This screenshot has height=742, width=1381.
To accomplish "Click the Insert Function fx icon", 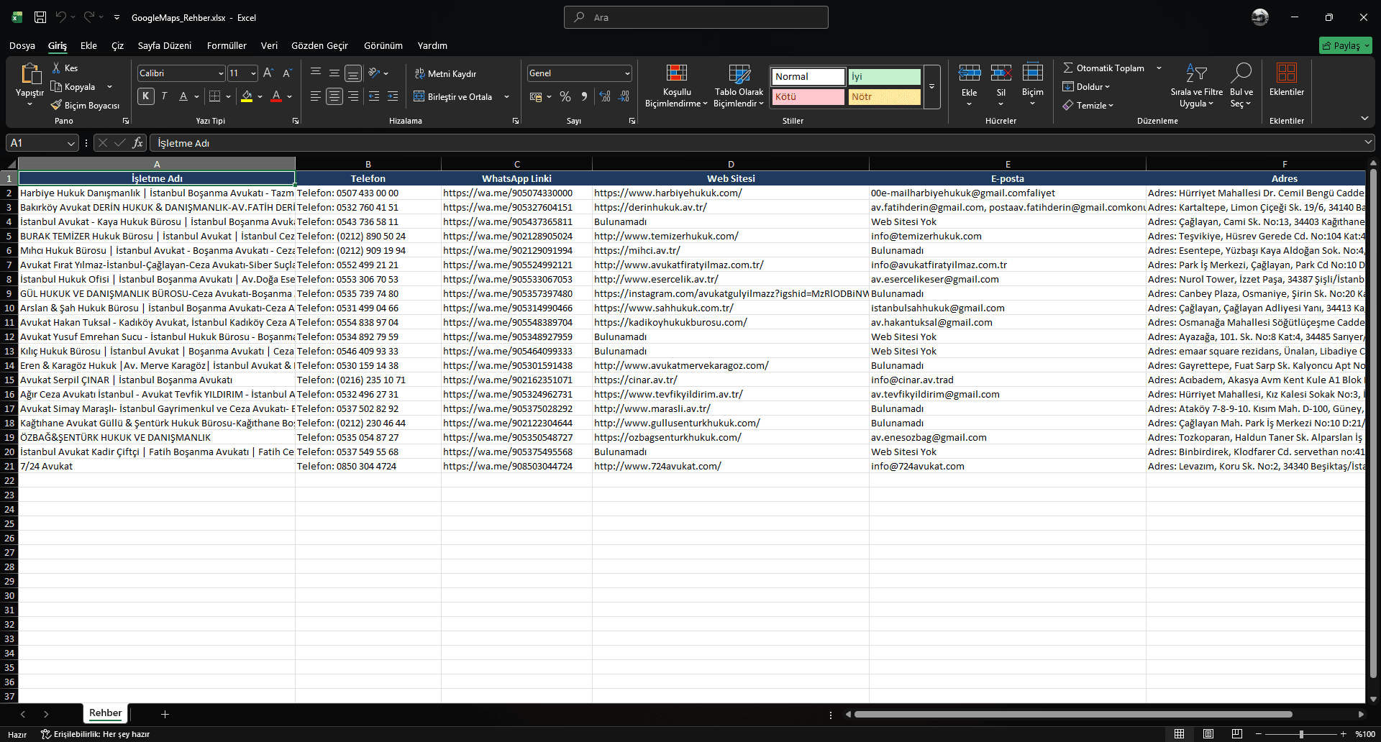I will click(137, 143).
